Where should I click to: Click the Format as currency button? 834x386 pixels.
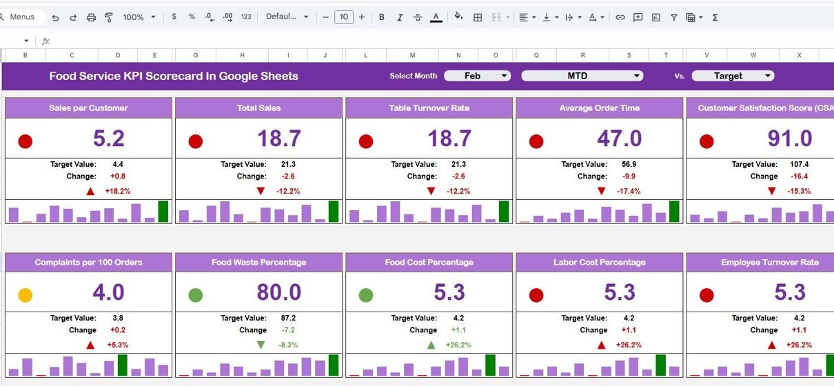[174, 17]
